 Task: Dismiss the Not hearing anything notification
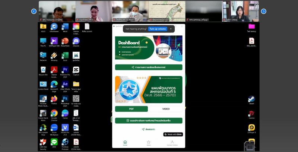pos(171,29)
